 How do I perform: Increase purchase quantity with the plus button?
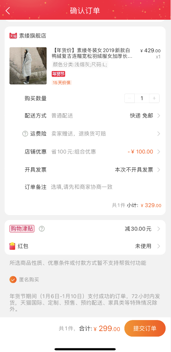154,98
